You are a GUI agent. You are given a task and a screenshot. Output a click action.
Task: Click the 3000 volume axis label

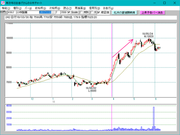(9, 112)
